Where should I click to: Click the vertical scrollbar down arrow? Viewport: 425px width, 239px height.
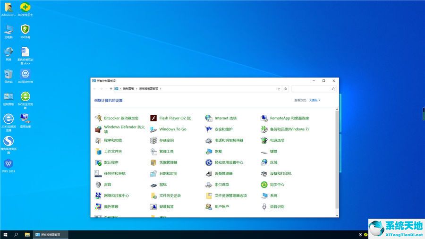click(337, 215)
